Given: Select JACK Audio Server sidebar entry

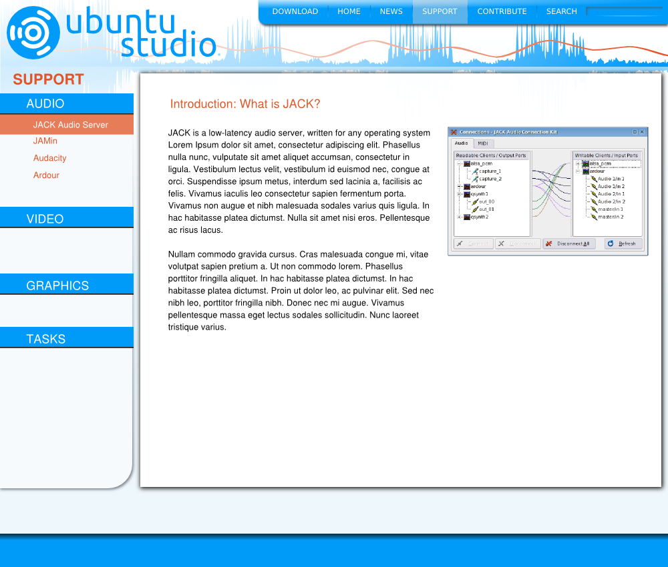Looking at the screenshot, I should [x=66, y=125].
